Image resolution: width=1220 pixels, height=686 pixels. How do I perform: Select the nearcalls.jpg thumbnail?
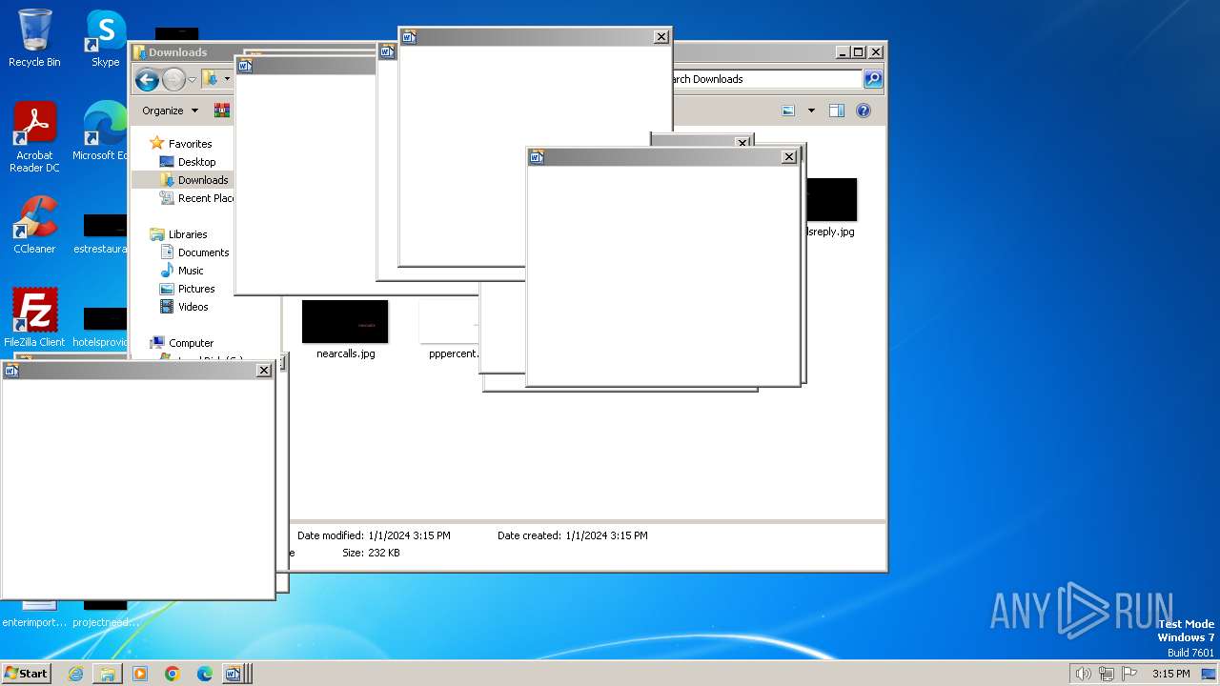(345, 322)
